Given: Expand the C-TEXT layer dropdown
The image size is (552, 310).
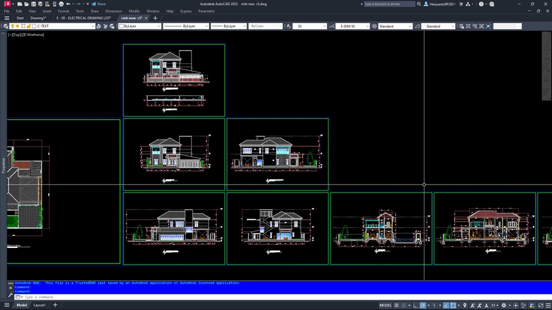Looking at the screenshot, I should pyautogui.click(x=93, y=26).
